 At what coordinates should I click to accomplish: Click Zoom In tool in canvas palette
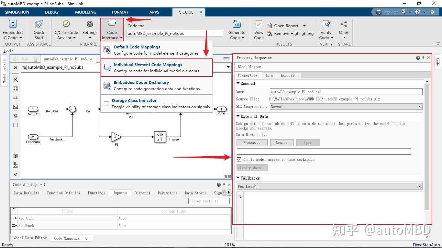pos(16,80)
